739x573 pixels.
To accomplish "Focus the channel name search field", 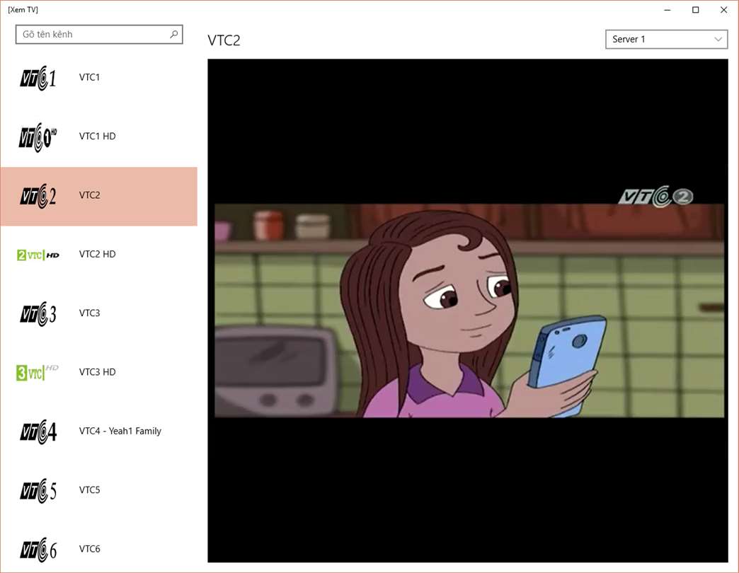I will tap(99, 35).
